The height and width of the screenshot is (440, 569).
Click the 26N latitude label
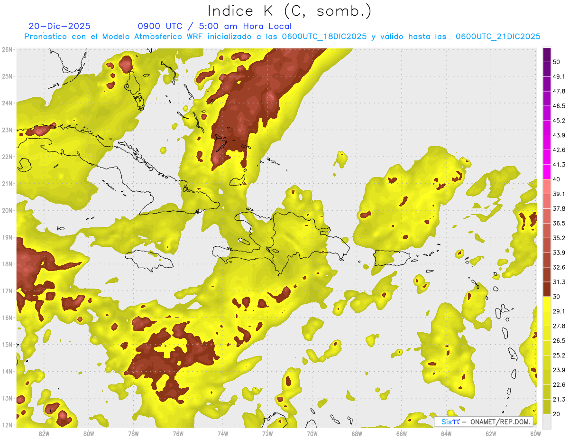(7, 49)
